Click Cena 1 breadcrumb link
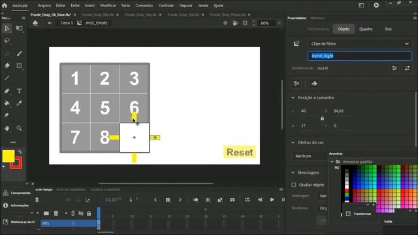The image size is (418, 235). (x=67, y=23)
